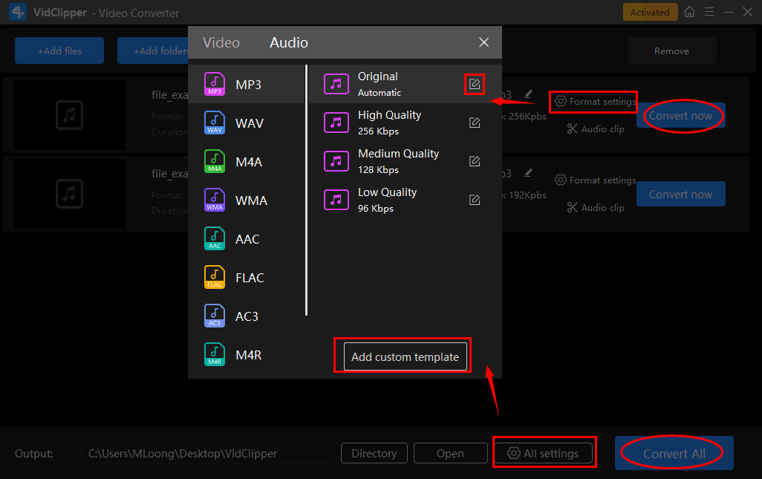Screen dimensions: 762x479
Task: Edit the Medium Quality preset
Action: [475, 161]
